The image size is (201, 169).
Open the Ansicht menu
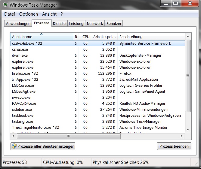49,14
